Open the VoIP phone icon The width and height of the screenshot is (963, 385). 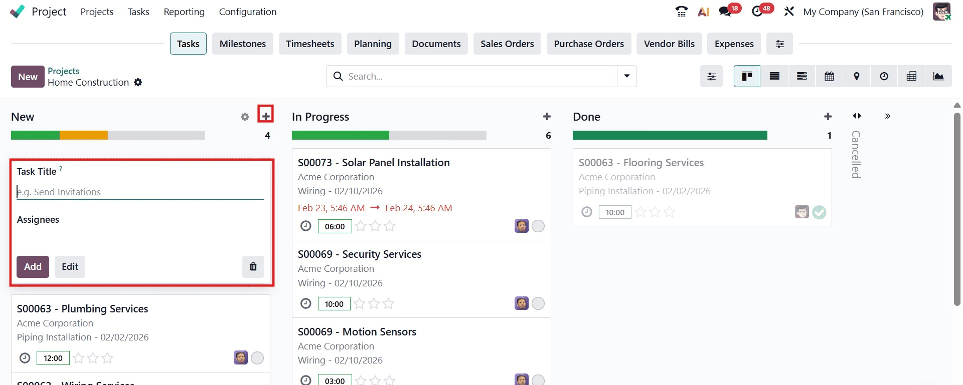(x=681, y=12)
